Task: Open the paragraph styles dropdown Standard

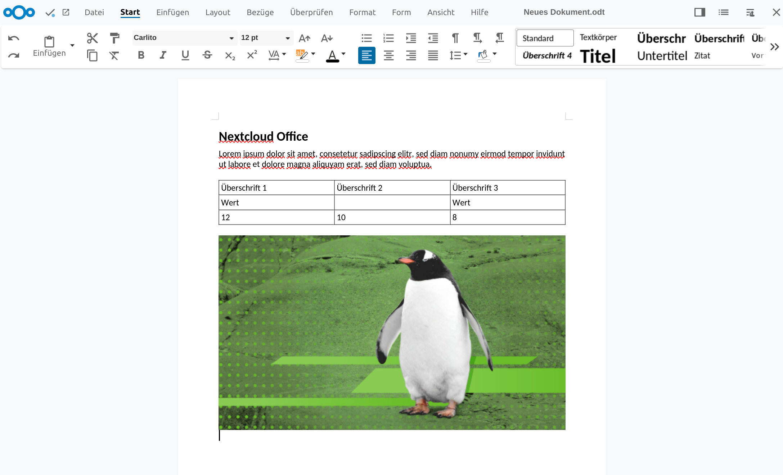Action: [x=545, y=37]
